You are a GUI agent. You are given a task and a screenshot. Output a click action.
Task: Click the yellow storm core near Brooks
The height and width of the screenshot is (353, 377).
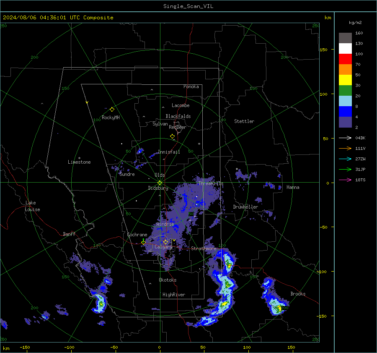click(x=279, y=308)
